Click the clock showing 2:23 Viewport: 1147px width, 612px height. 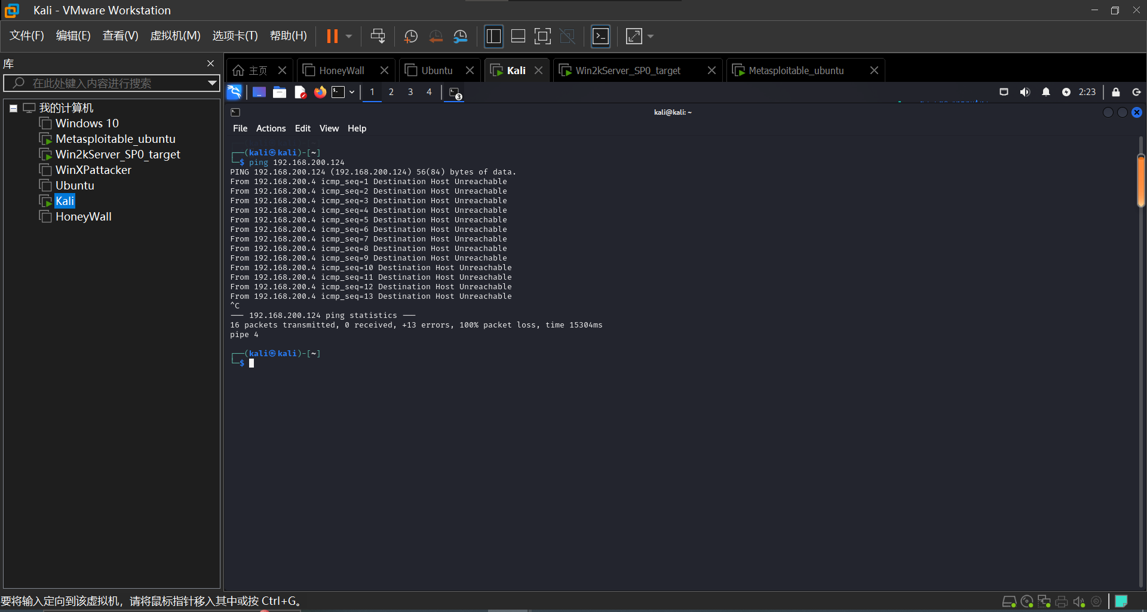[x=1087, y=92]
